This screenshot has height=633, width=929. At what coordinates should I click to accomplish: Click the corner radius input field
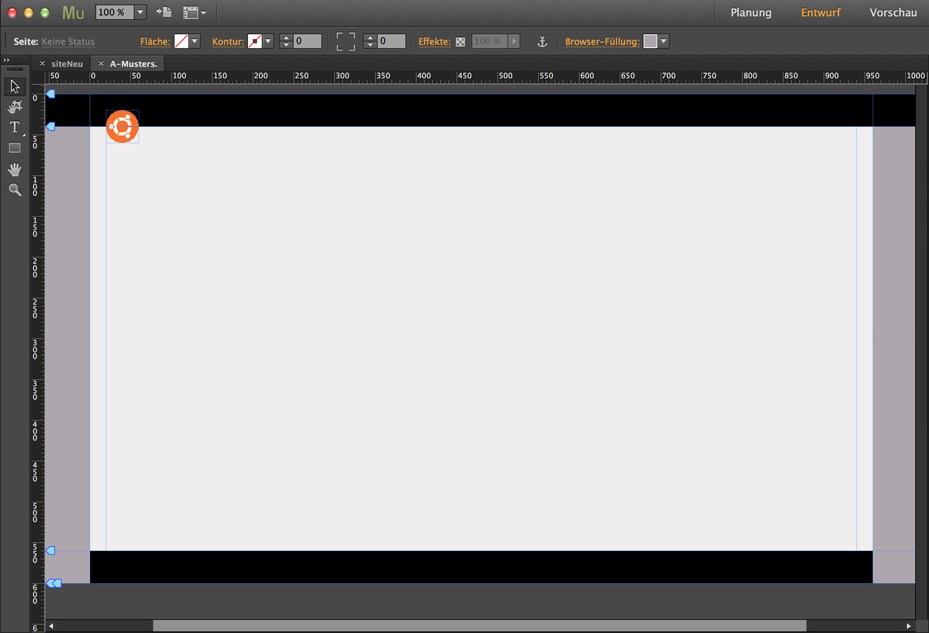pos(391,41)
